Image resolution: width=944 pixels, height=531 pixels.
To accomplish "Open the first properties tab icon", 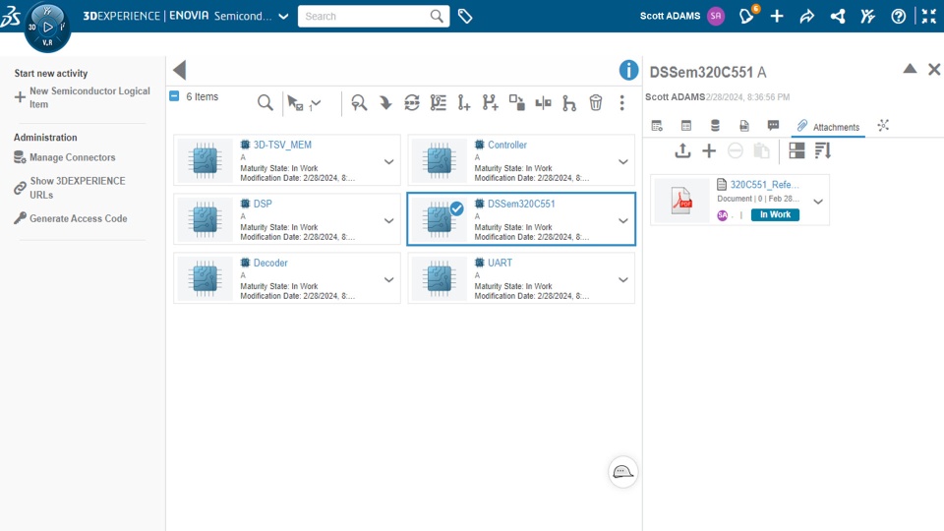I will tap(657, 125).
